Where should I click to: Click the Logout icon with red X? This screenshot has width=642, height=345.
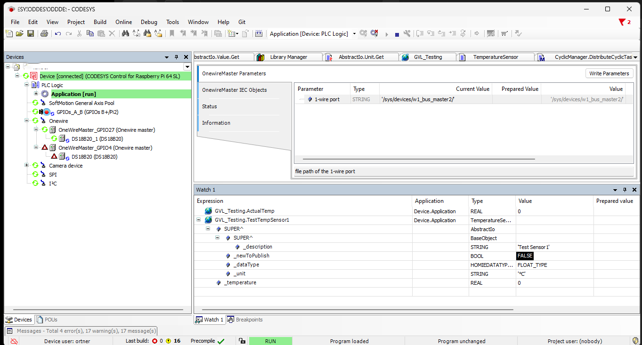pos(374,33)
